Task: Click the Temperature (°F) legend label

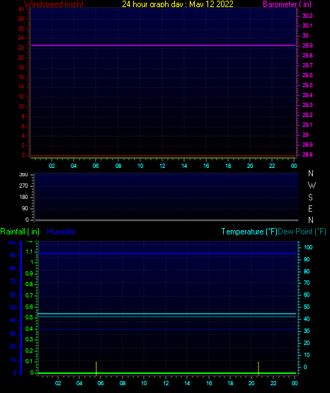Action: pyautogui.click(x=249, y=232)
